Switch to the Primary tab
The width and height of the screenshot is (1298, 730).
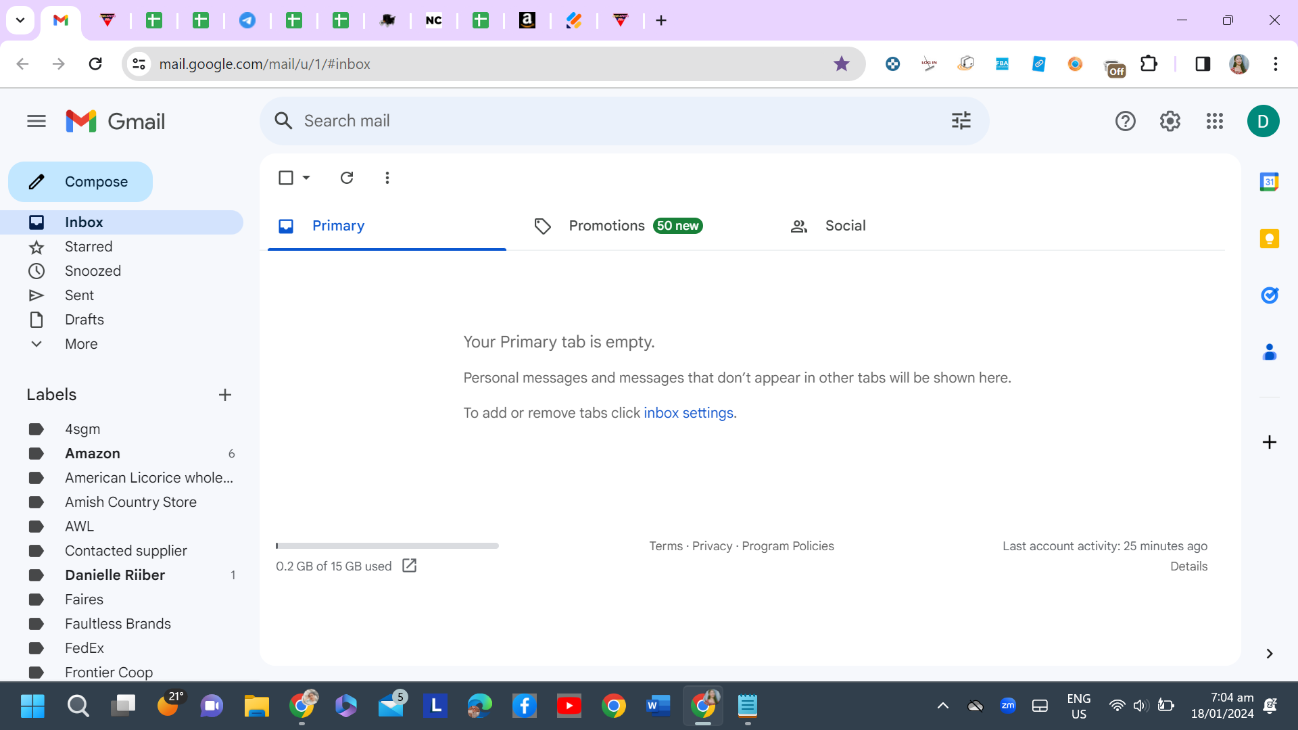click(387, 226)
